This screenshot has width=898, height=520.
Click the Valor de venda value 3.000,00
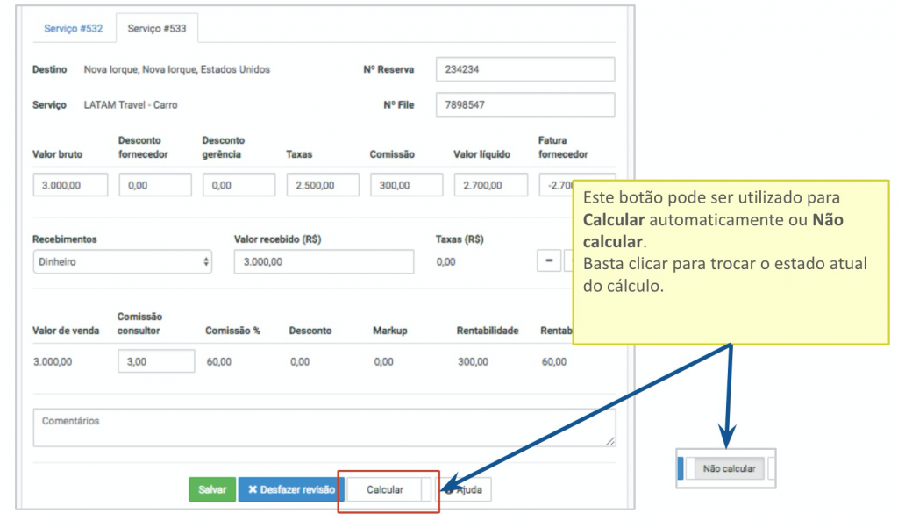click(x=53, y=362)
